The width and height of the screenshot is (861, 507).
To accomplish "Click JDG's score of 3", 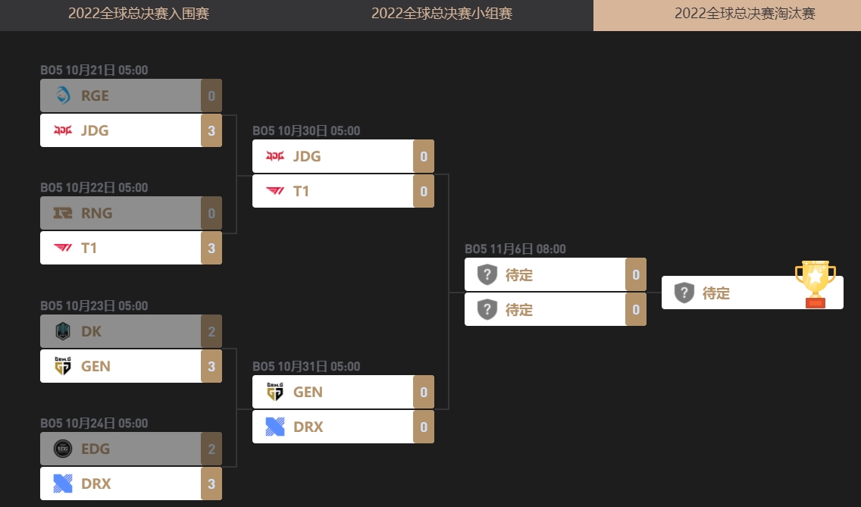I will tap(212, 130).
